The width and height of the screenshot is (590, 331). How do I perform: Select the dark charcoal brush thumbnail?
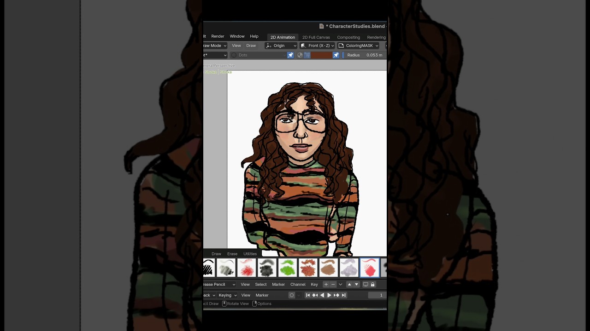coord(267,268)
